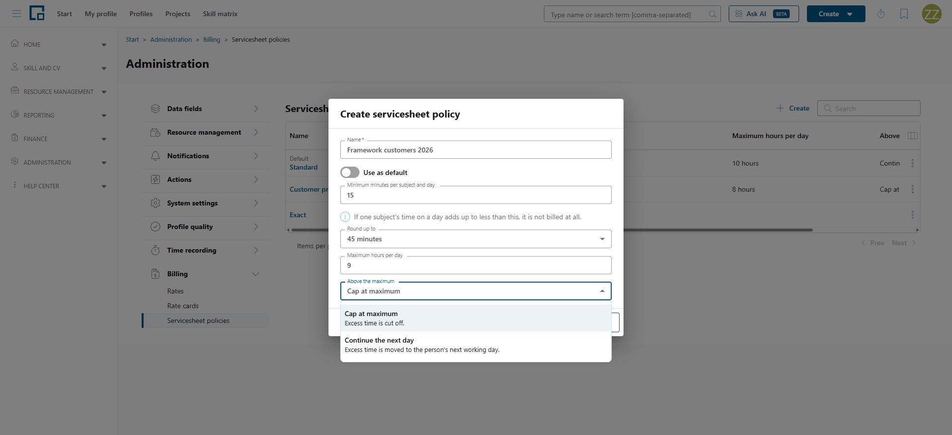Expand the RESOURCE MANAGEMENT section
The height and width of the screenshot is (435, 952).
[104, 92]
